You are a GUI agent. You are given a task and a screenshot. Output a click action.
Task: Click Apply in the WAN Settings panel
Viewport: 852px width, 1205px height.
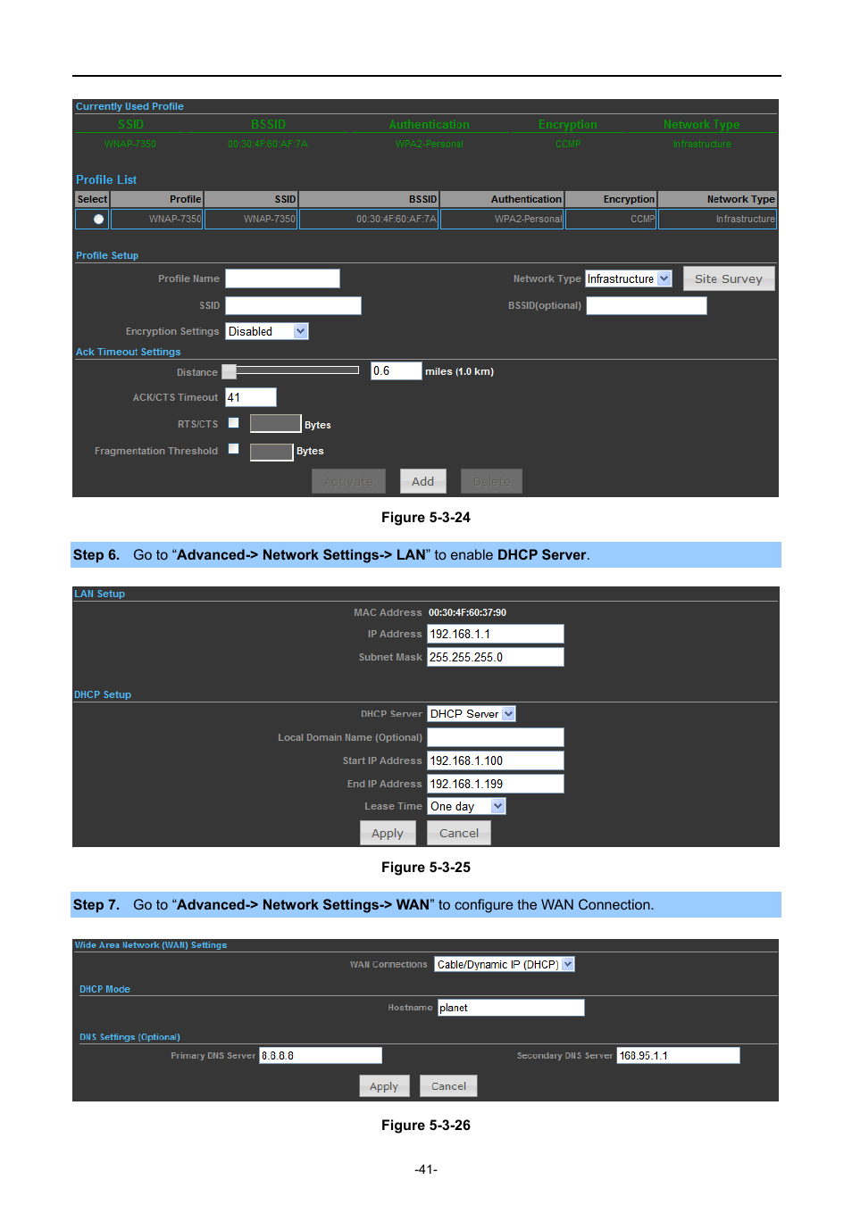(x=384, y=1086)
